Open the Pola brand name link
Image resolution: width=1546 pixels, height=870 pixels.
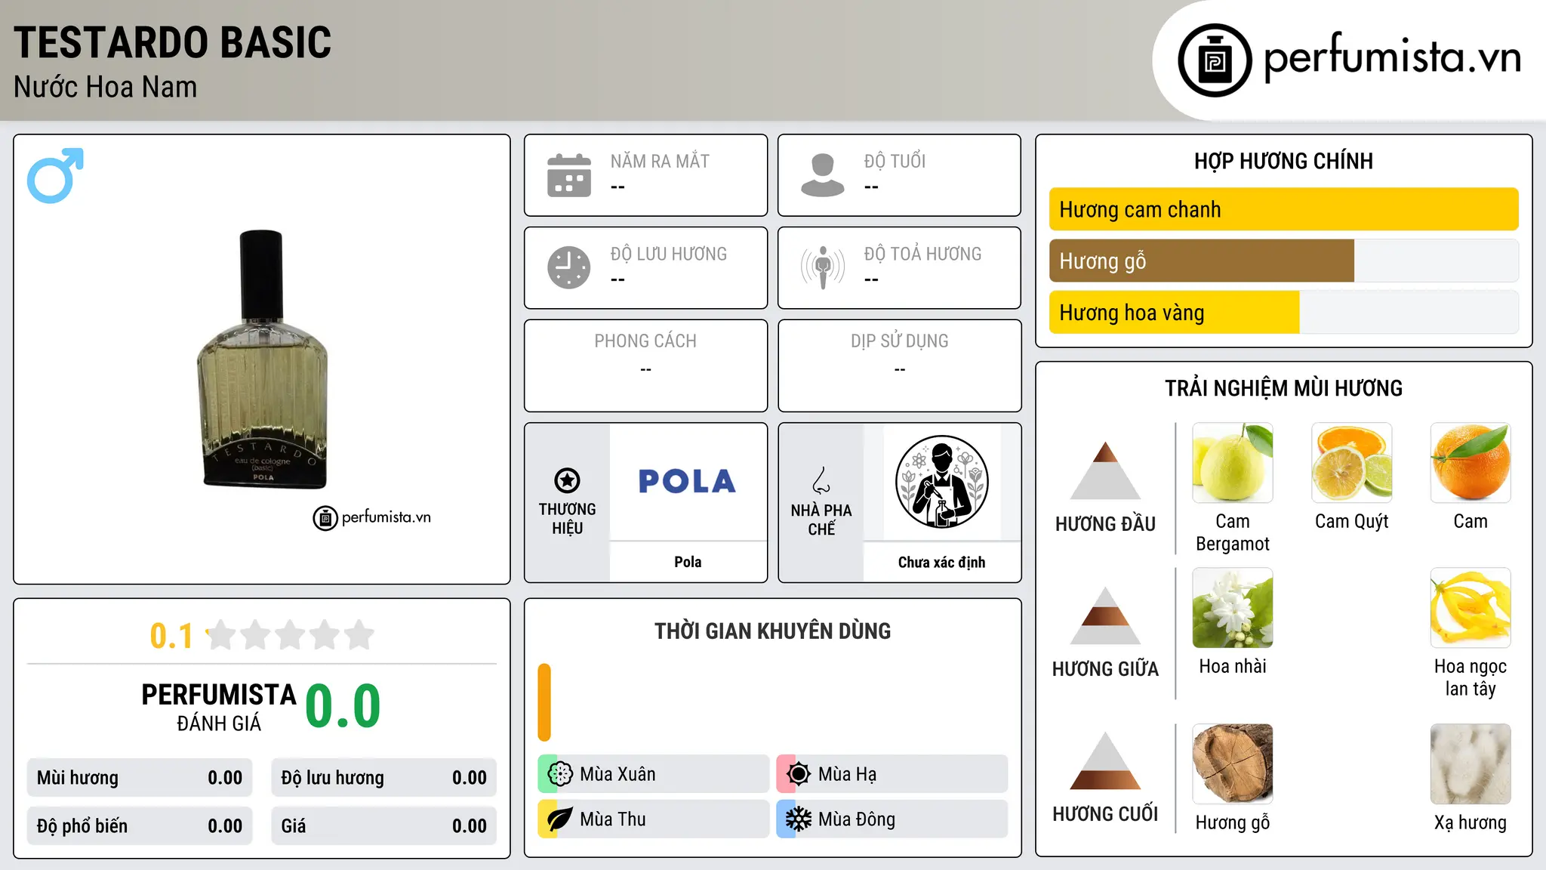tap(688, 562)
